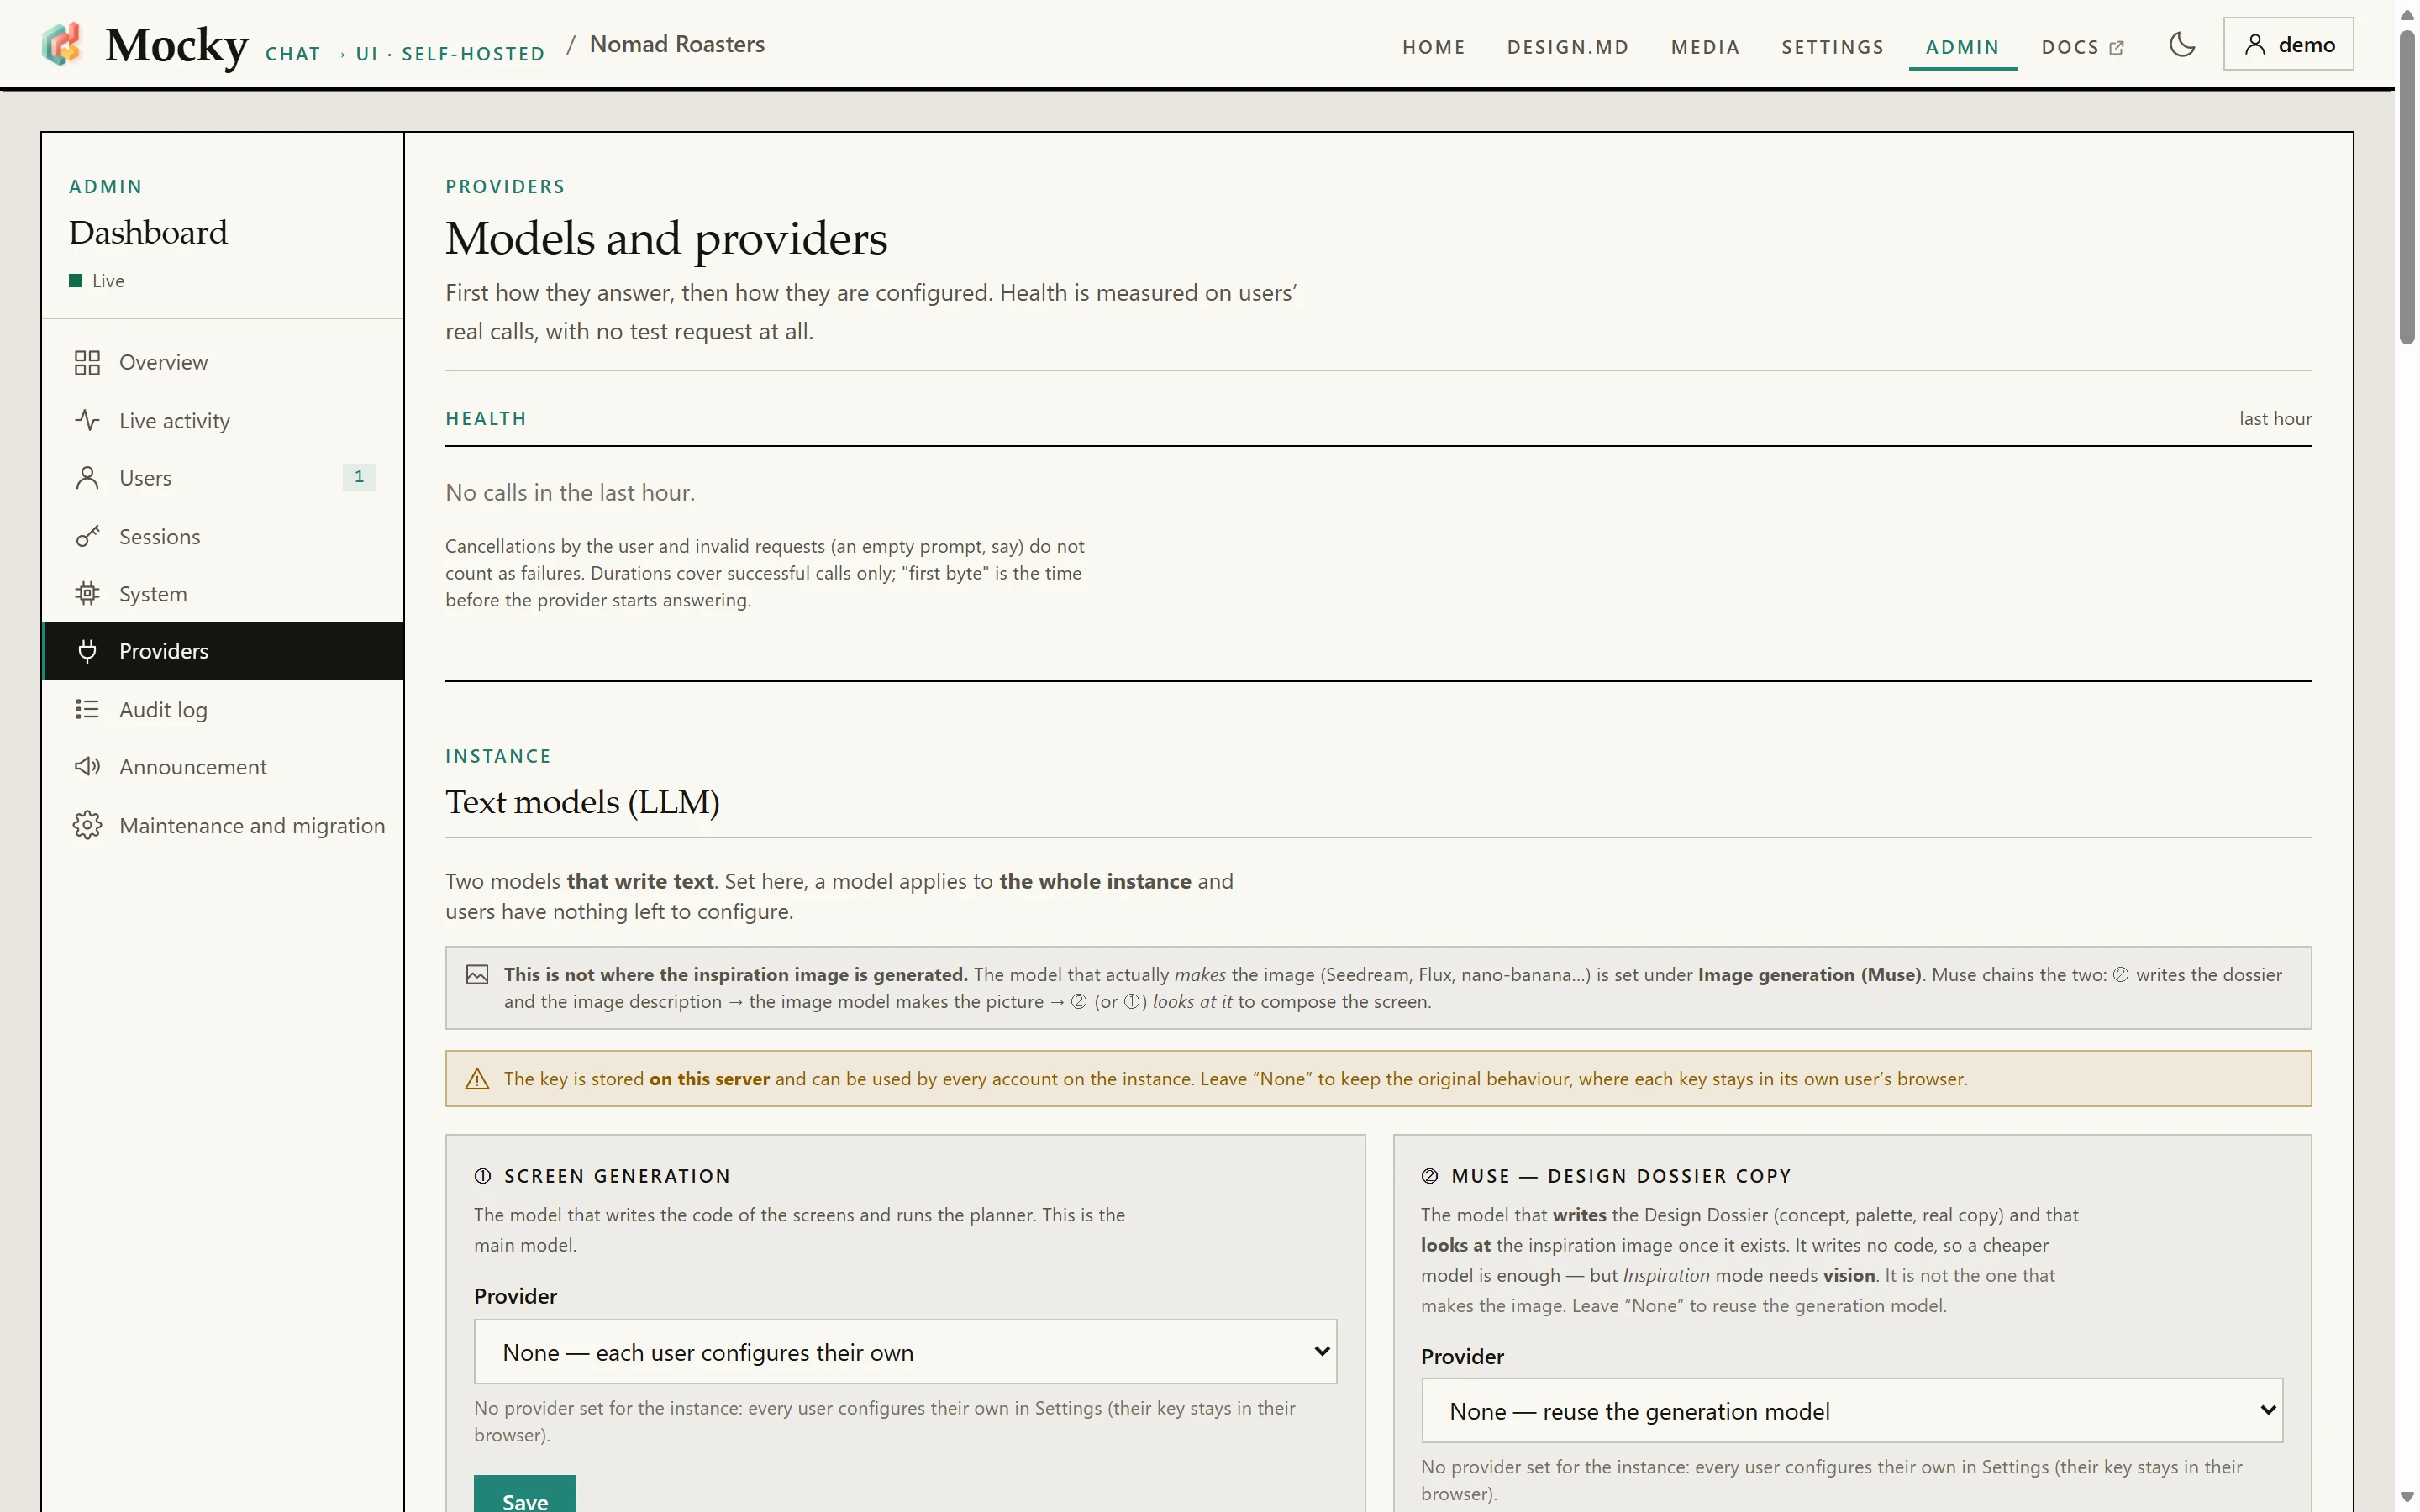Viewport: 2420px width, 1512px height.
Task: Click the Mocky logo icon
Action: 62,44
